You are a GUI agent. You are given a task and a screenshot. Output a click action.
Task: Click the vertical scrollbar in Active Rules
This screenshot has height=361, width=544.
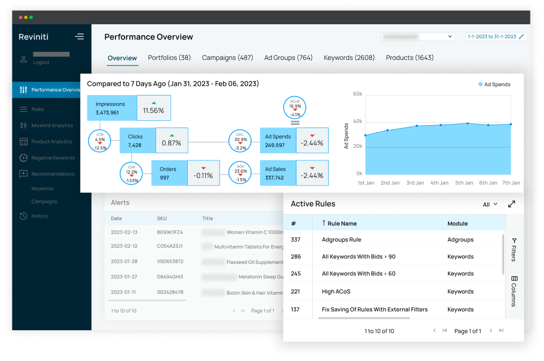503,254
